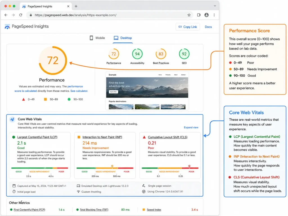Go back using the browser back arrow

point(6,15)
